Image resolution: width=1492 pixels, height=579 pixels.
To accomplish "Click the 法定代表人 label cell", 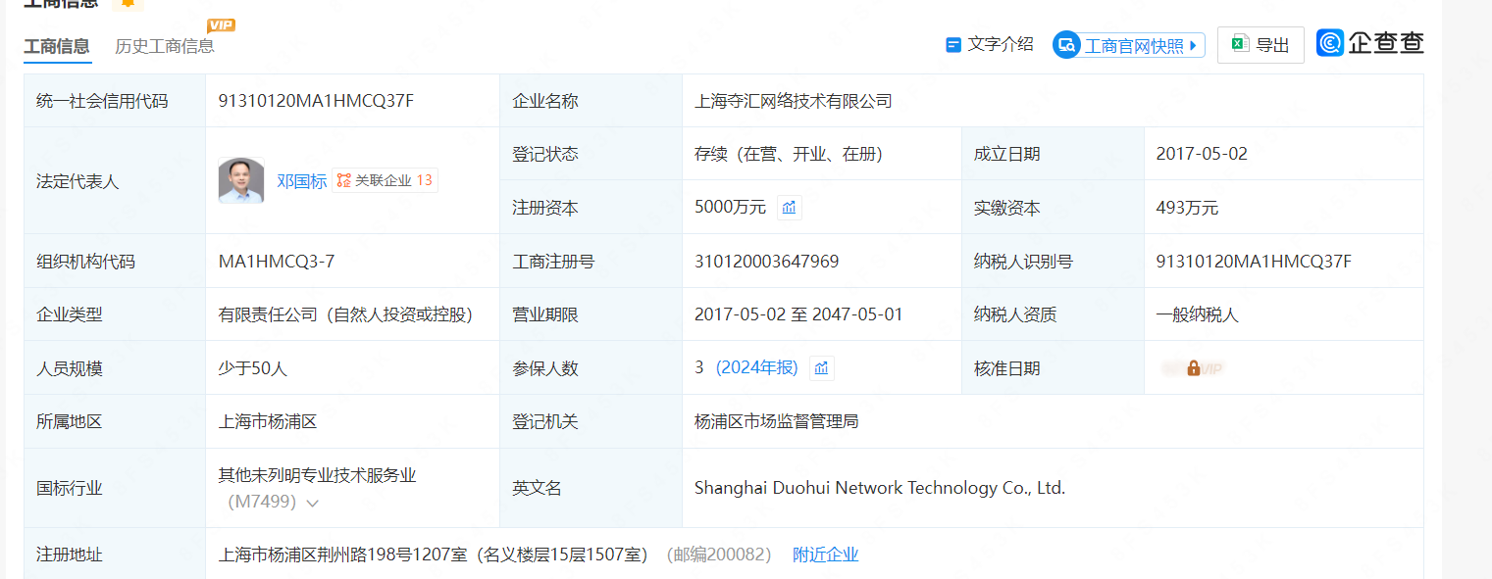I will 115,180.
